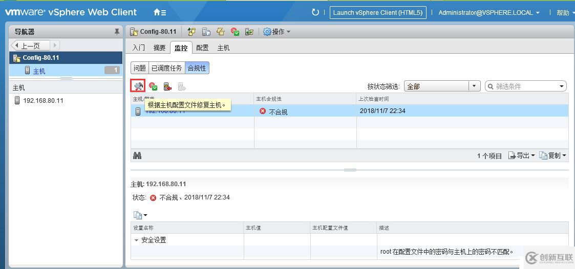Click the binoculars find icon below table
575x269 pixels.
(137, 156)
